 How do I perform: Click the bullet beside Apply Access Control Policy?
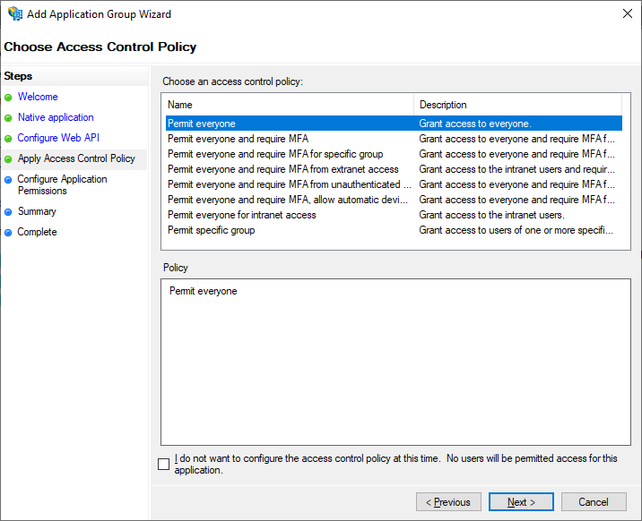click(8, 159)
